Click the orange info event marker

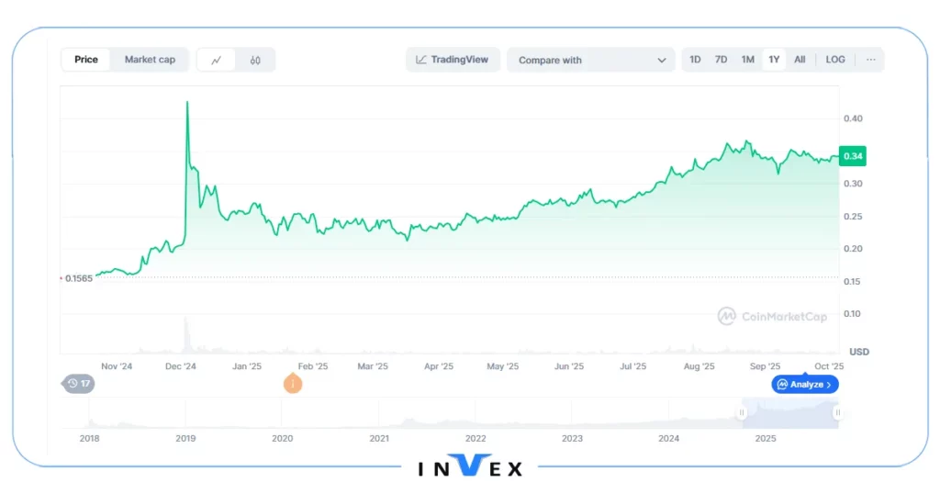point(293,384)
